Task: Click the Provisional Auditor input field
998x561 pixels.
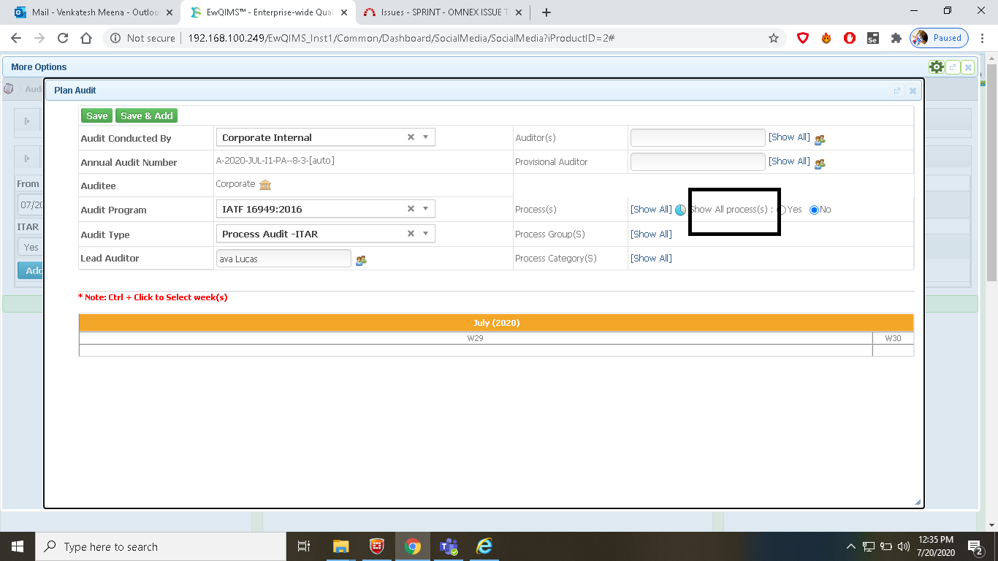Action: (698, 161)
